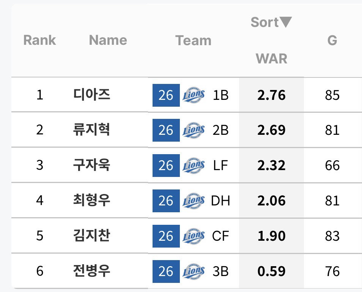Sort the table by WAR column
This screenshot has width=362, height=292.
pos(272,58)
